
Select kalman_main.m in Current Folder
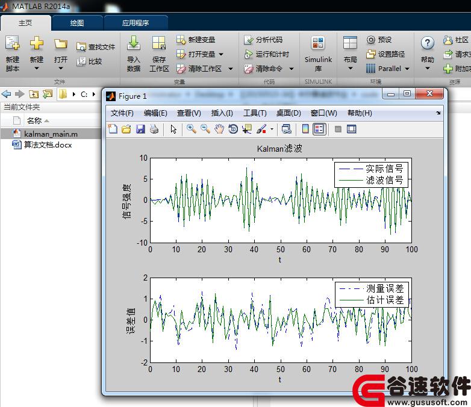tap(51, 134)
